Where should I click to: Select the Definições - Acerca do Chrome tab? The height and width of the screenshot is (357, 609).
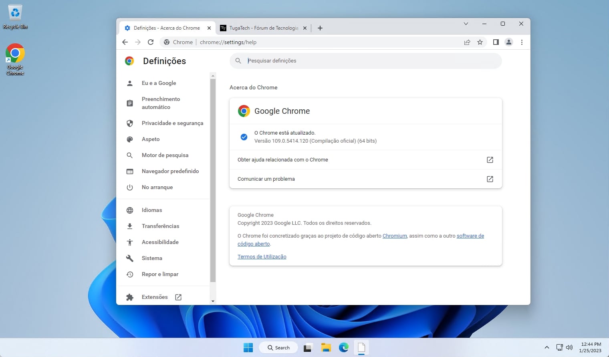pos(167,28)
